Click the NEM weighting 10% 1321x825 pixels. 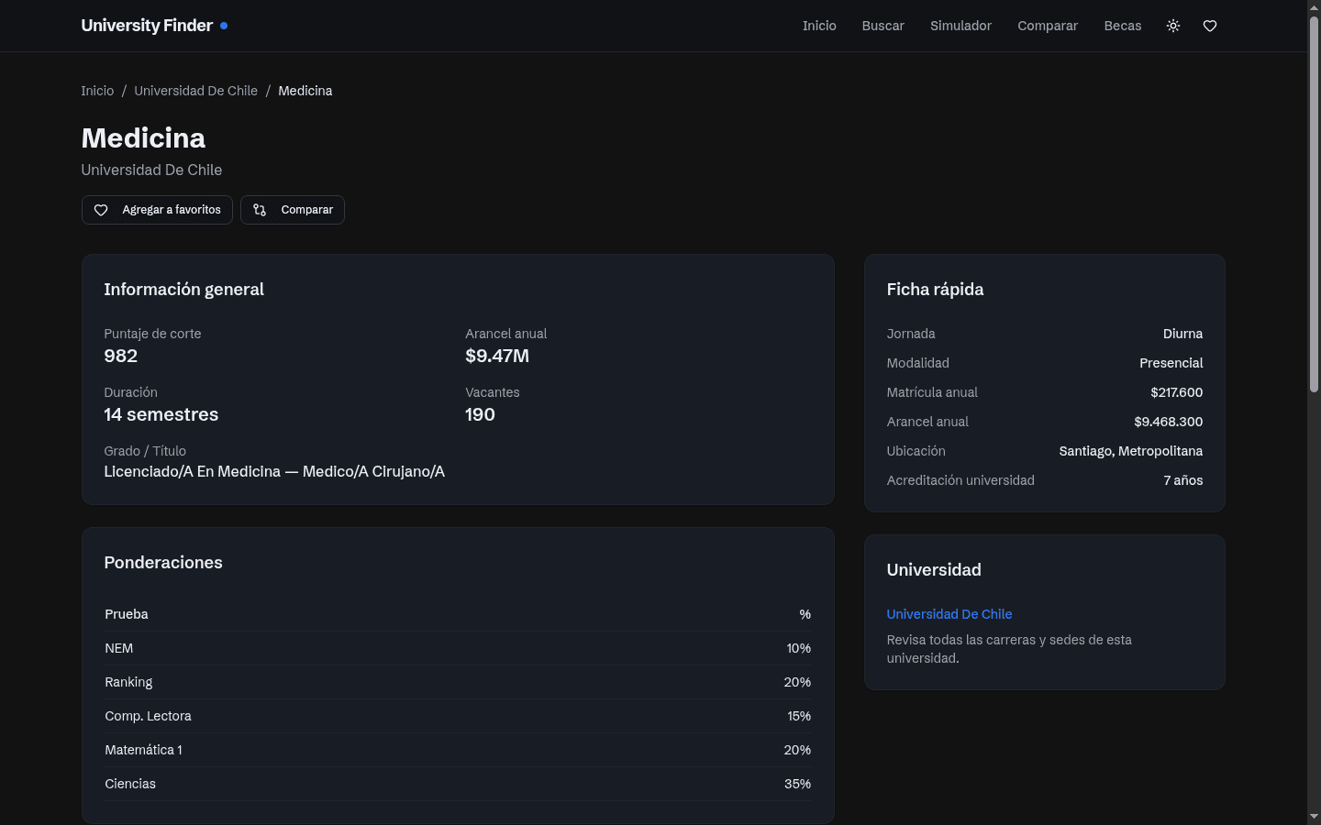pyautogui.click(x=798, y=648)
